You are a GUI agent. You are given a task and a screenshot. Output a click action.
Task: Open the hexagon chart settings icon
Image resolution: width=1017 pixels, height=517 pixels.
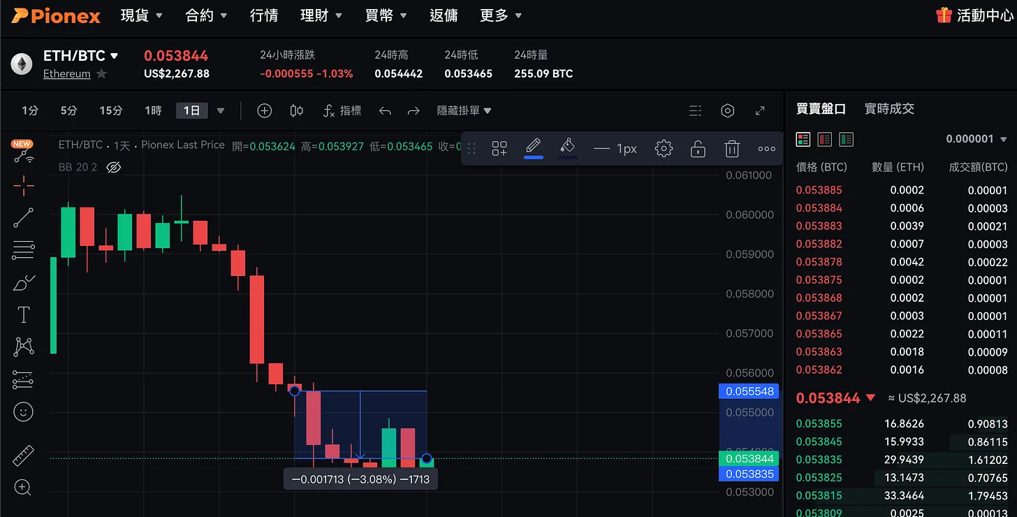727,110
